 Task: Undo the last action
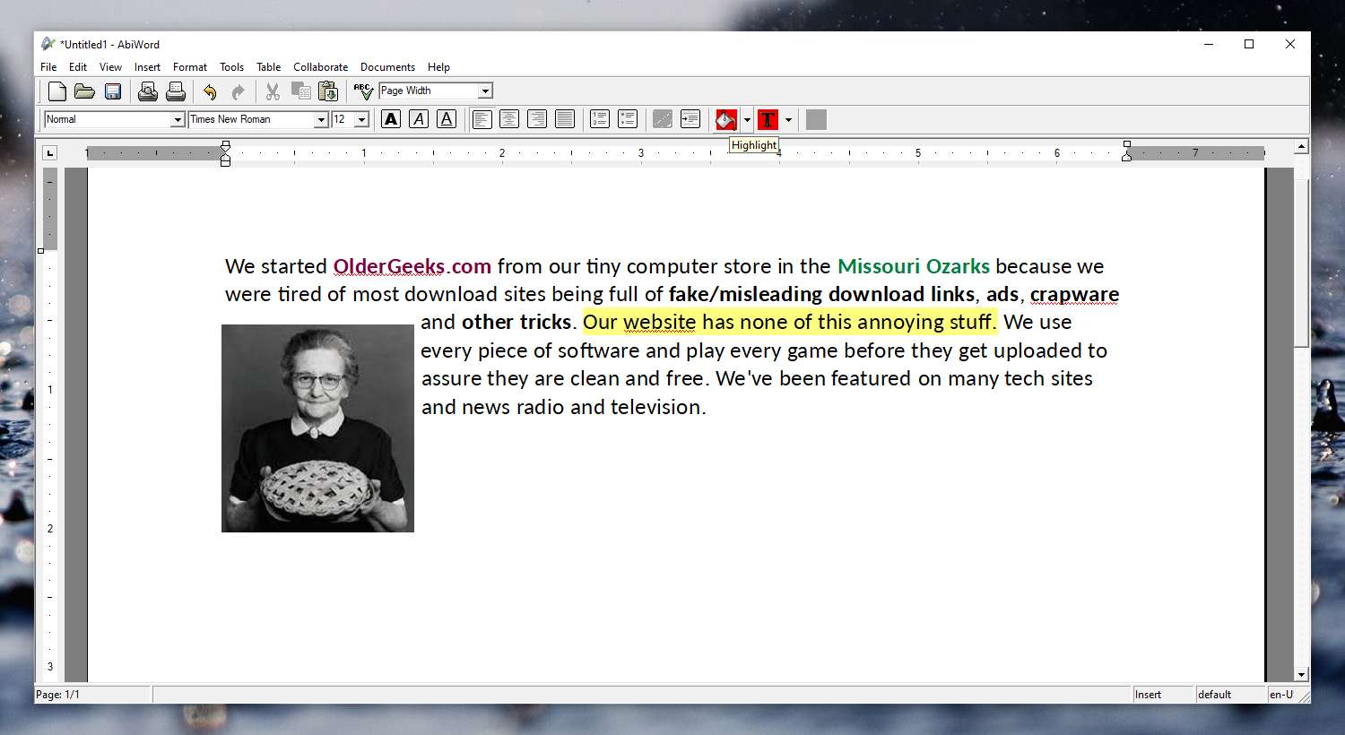210,91
